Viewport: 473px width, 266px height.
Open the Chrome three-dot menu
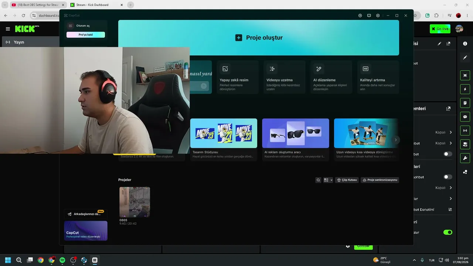[x=467, y=16]
